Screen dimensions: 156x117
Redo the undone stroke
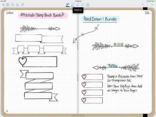[148, 5]
